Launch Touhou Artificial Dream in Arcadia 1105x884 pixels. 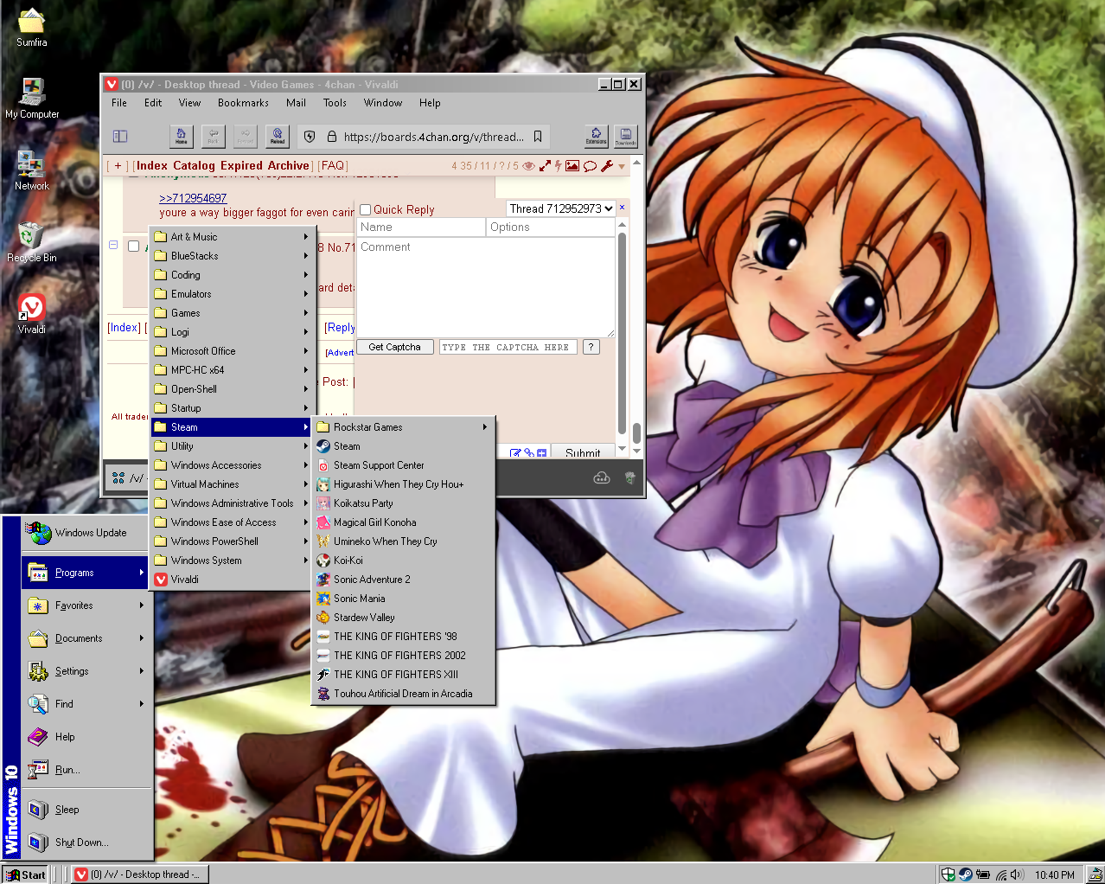pos(403,694)
